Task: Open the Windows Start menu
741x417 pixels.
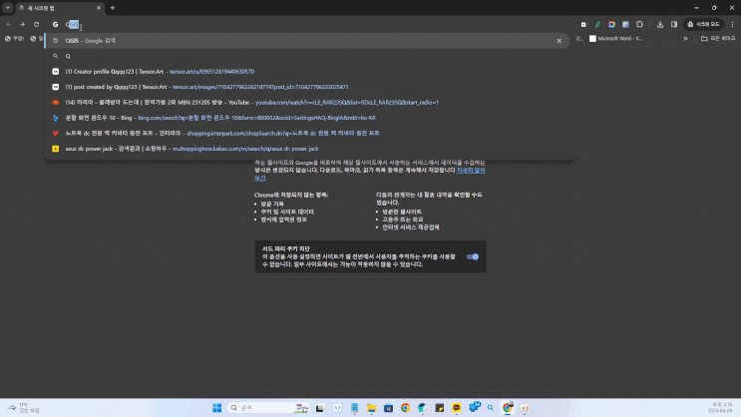Action: pos(216,408)
